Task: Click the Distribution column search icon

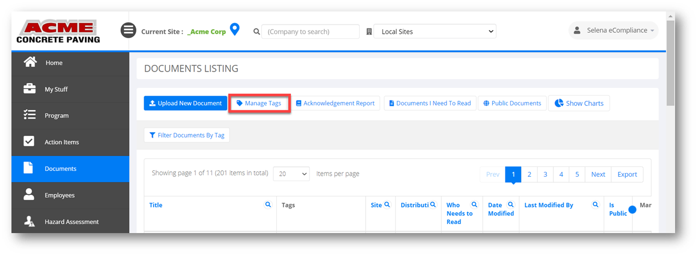Action: 433,205
